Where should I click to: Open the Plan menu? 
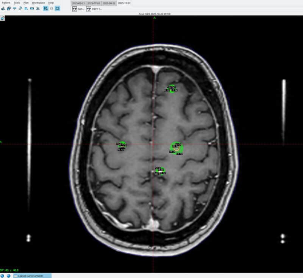click(x=26, y=3)
